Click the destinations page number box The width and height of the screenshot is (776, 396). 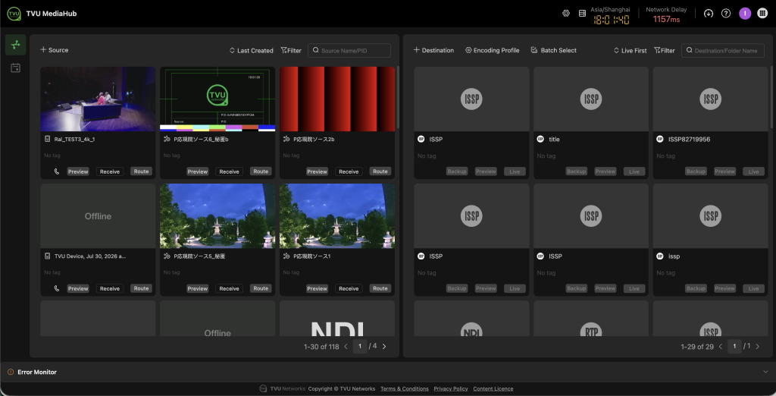[734, 347]
